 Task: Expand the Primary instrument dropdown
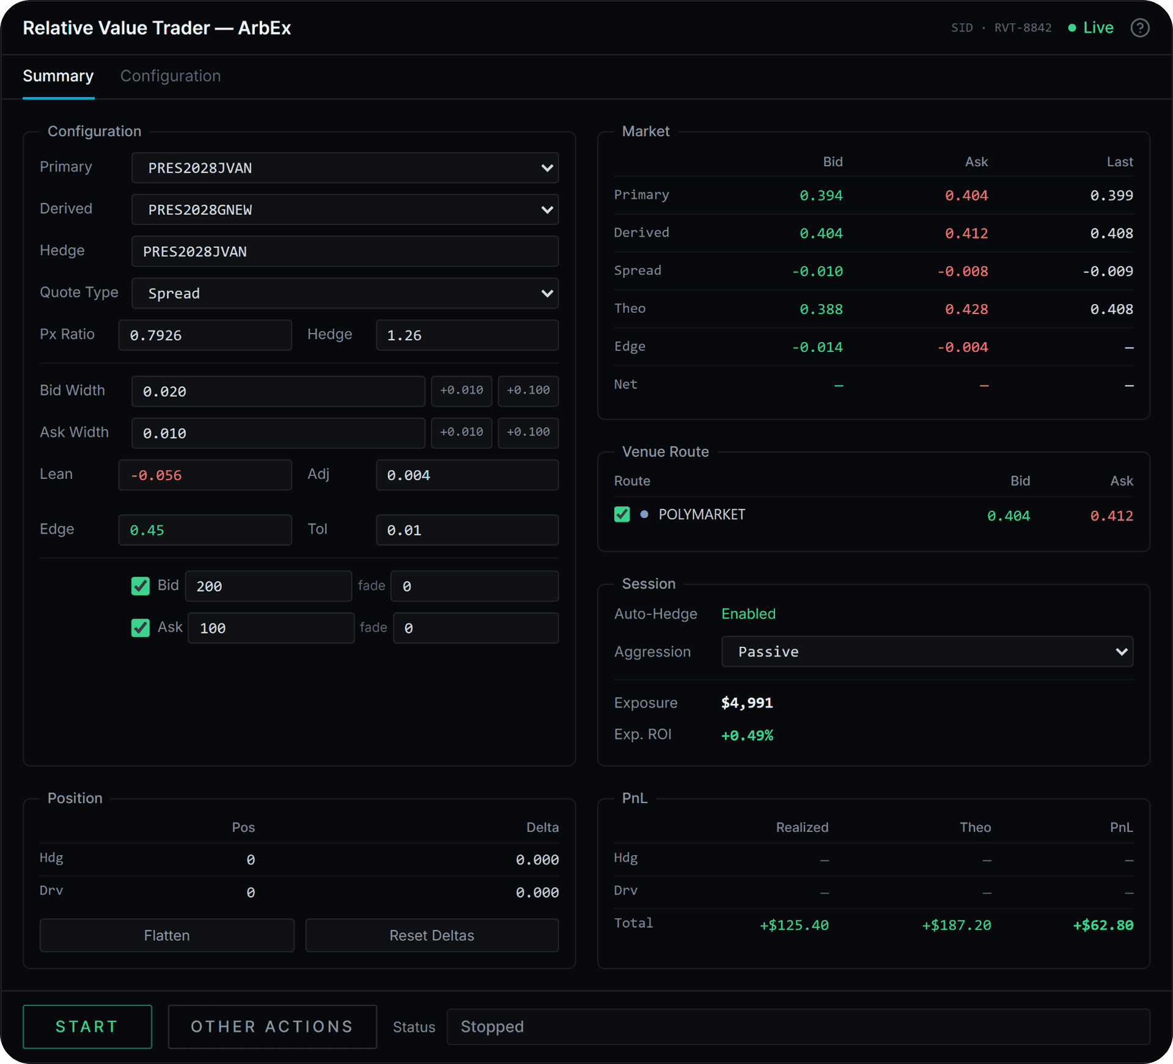pos(345,168)
